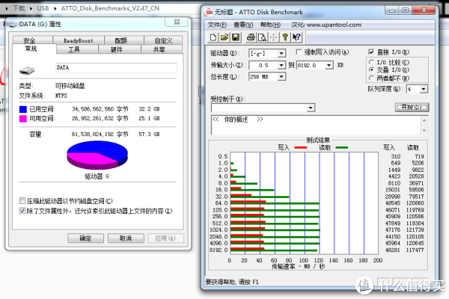Expand breadcrumb arrow after USB in Explorer
The height and width of the screenshot is (299, 449).
point(55,8)
